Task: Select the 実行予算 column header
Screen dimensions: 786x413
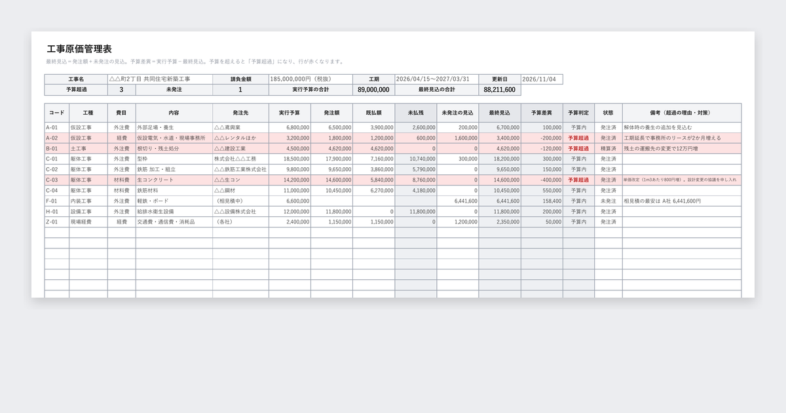Action: click(x=290, y=113)
